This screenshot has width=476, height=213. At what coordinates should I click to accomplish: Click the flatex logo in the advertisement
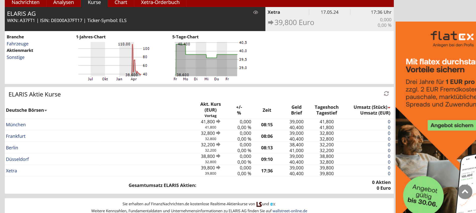[x=452, y=37]
